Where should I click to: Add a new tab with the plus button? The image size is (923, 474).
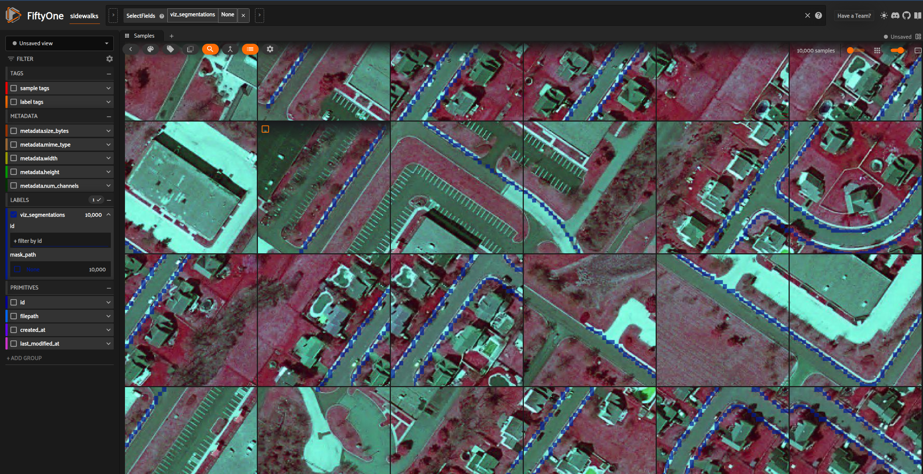171,35
